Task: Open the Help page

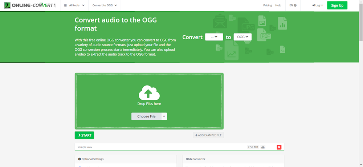Action: (x=278, y=5)
